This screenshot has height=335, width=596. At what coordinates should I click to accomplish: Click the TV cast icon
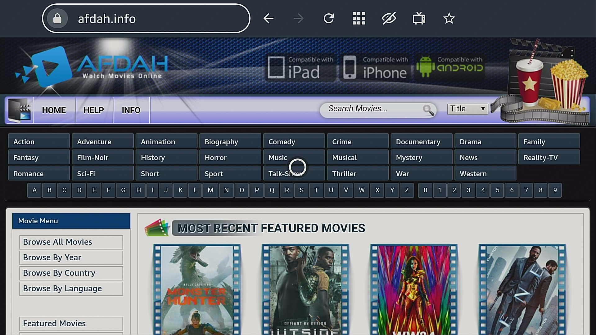tap(419, 19)
